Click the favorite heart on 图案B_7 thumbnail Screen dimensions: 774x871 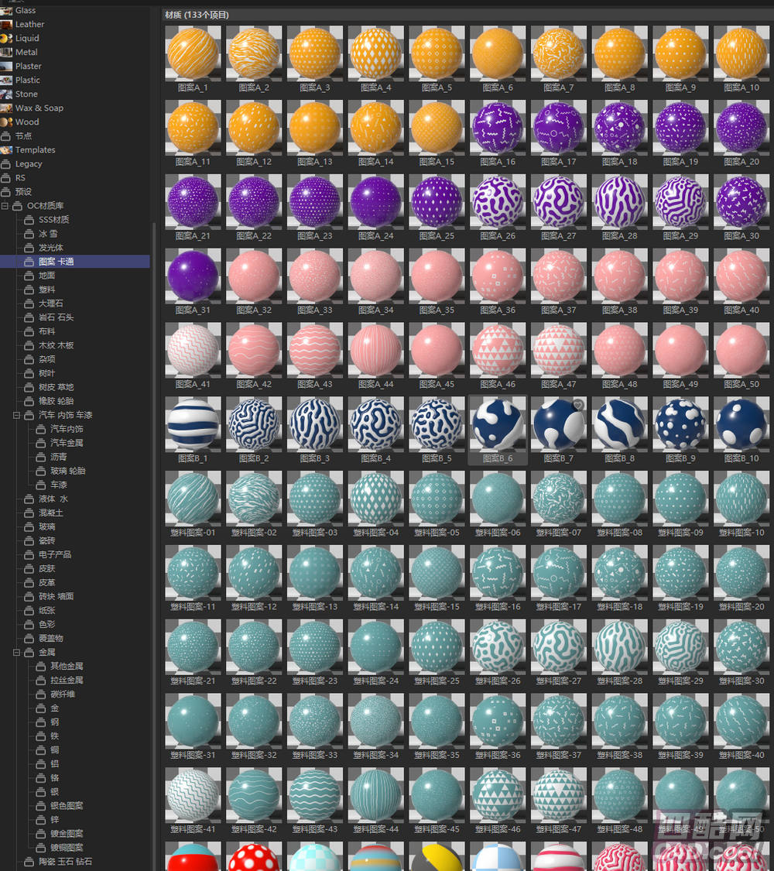(578, 405)
